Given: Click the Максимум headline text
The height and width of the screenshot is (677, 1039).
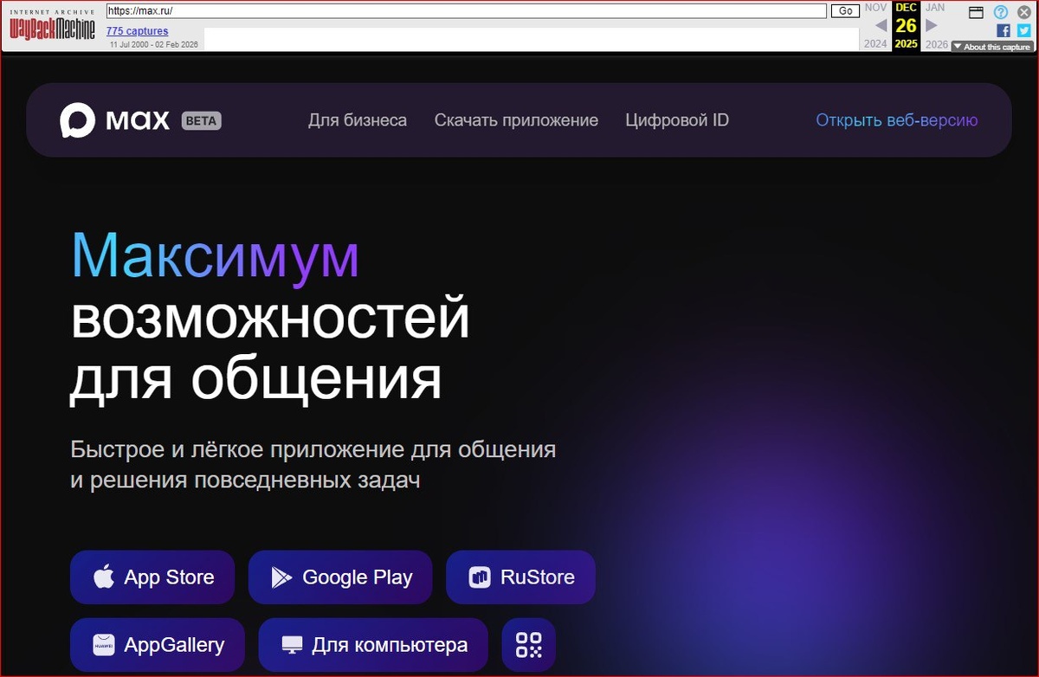Looking at the screenshot, I should (215, 255).
